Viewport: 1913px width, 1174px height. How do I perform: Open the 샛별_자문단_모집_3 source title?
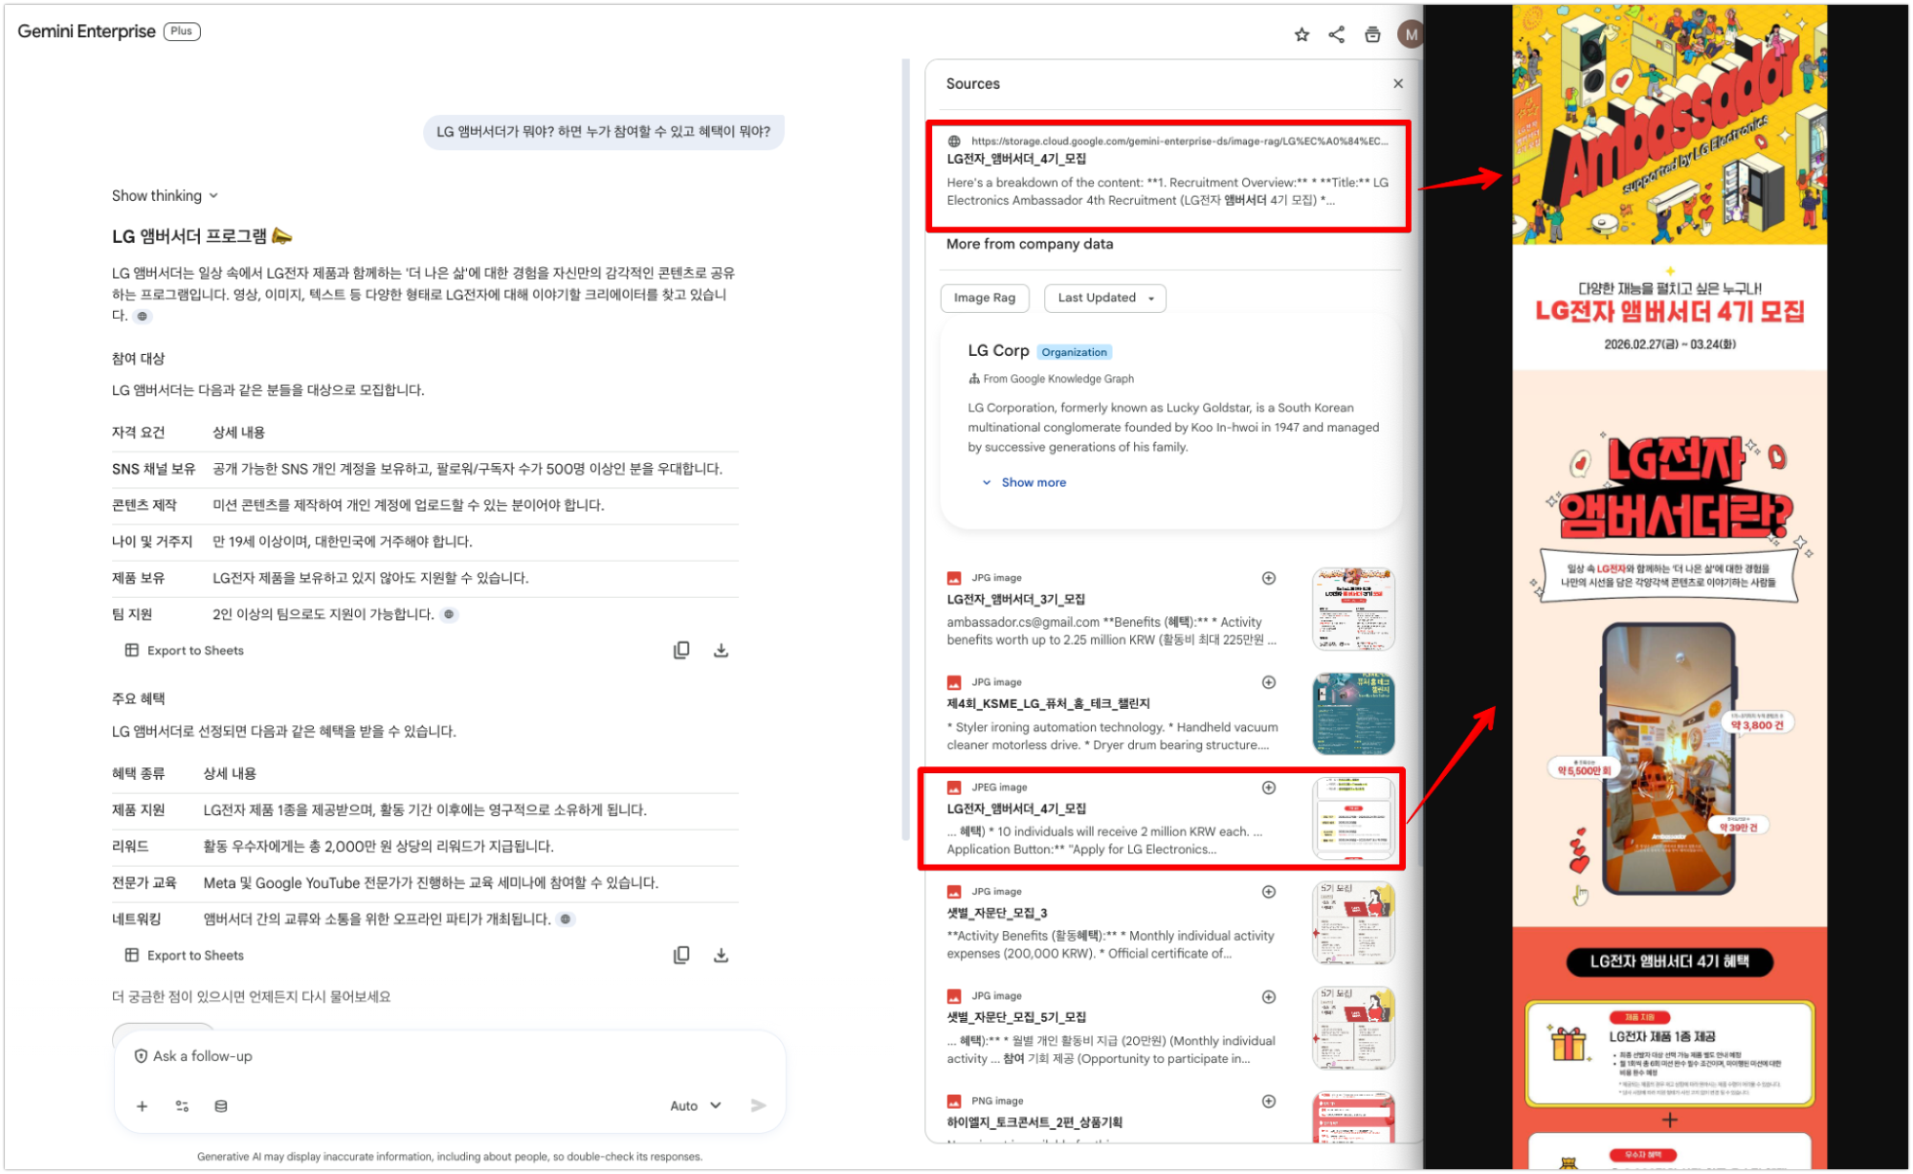996,914
